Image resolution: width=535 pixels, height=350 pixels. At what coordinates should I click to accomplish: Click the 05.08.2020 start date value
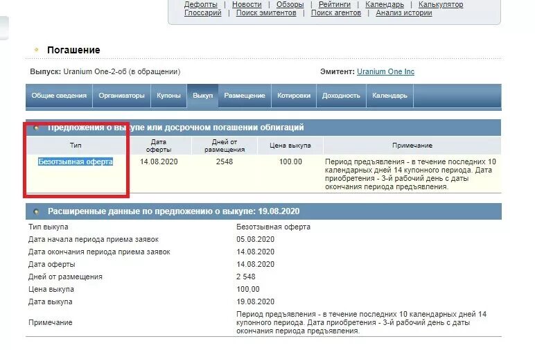coord(255,240)
